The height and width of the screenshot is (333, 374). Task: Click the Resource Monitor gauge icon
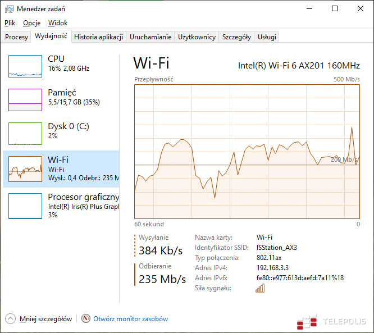86,318
